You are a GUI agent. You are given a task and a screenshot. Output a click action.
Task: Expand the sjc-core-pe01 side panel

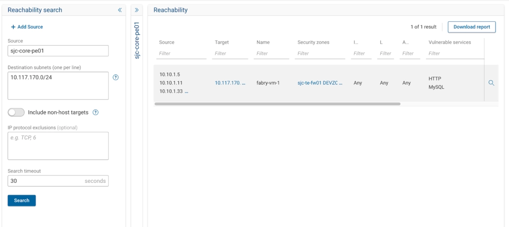tap(137, 10)
